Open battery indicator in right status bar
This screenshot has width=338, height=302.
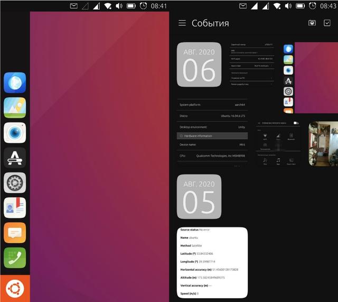pos(300,6)
